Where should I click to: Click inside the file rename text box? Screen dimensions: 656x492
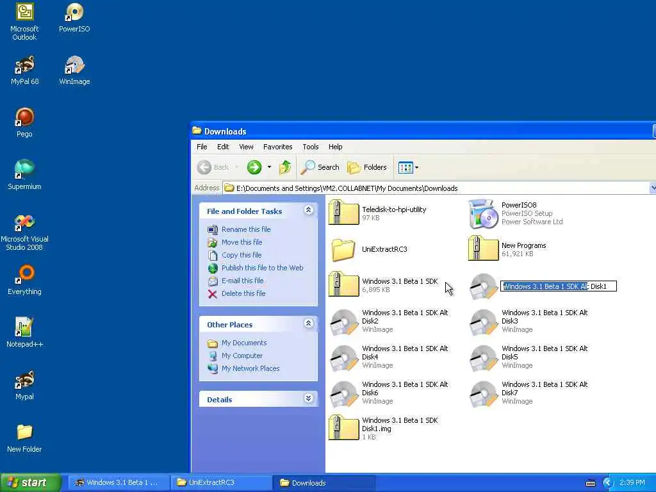pos(559,286)
